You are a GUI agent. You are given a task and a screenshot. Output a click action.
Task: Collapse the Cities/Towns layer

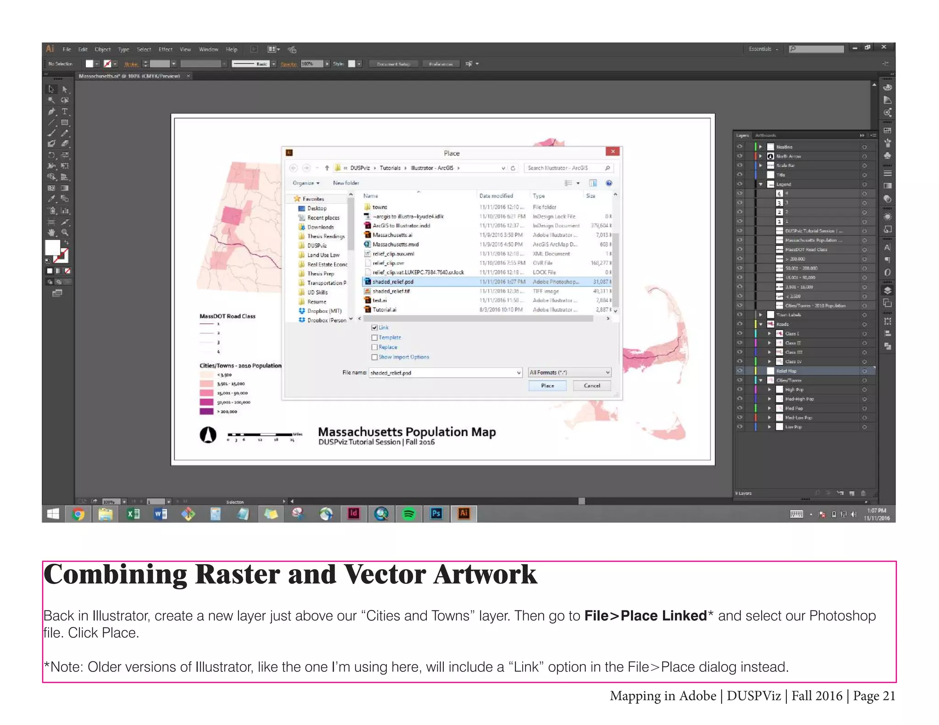pyautogui.click(x=761, y=380)
